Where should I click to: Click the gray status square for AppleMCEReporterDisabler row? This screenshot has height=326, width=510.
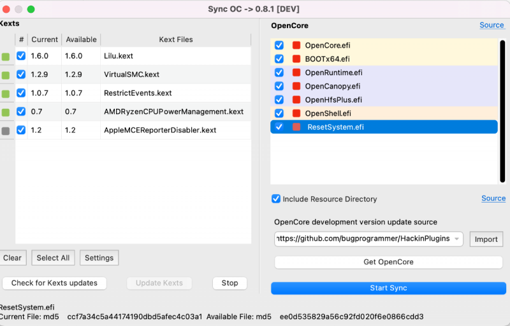(6, 131)
